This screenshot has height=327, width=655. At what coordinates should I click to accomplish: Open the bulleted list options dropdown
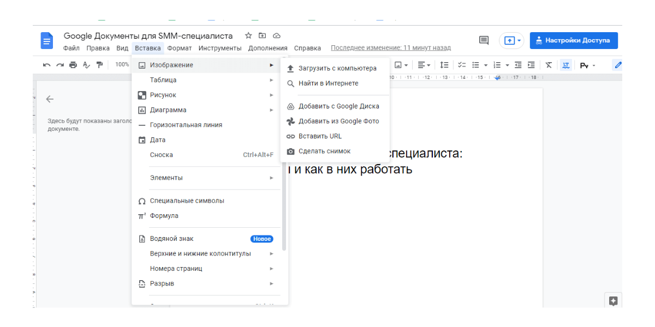pyautogui.click(x=485, y=65)
